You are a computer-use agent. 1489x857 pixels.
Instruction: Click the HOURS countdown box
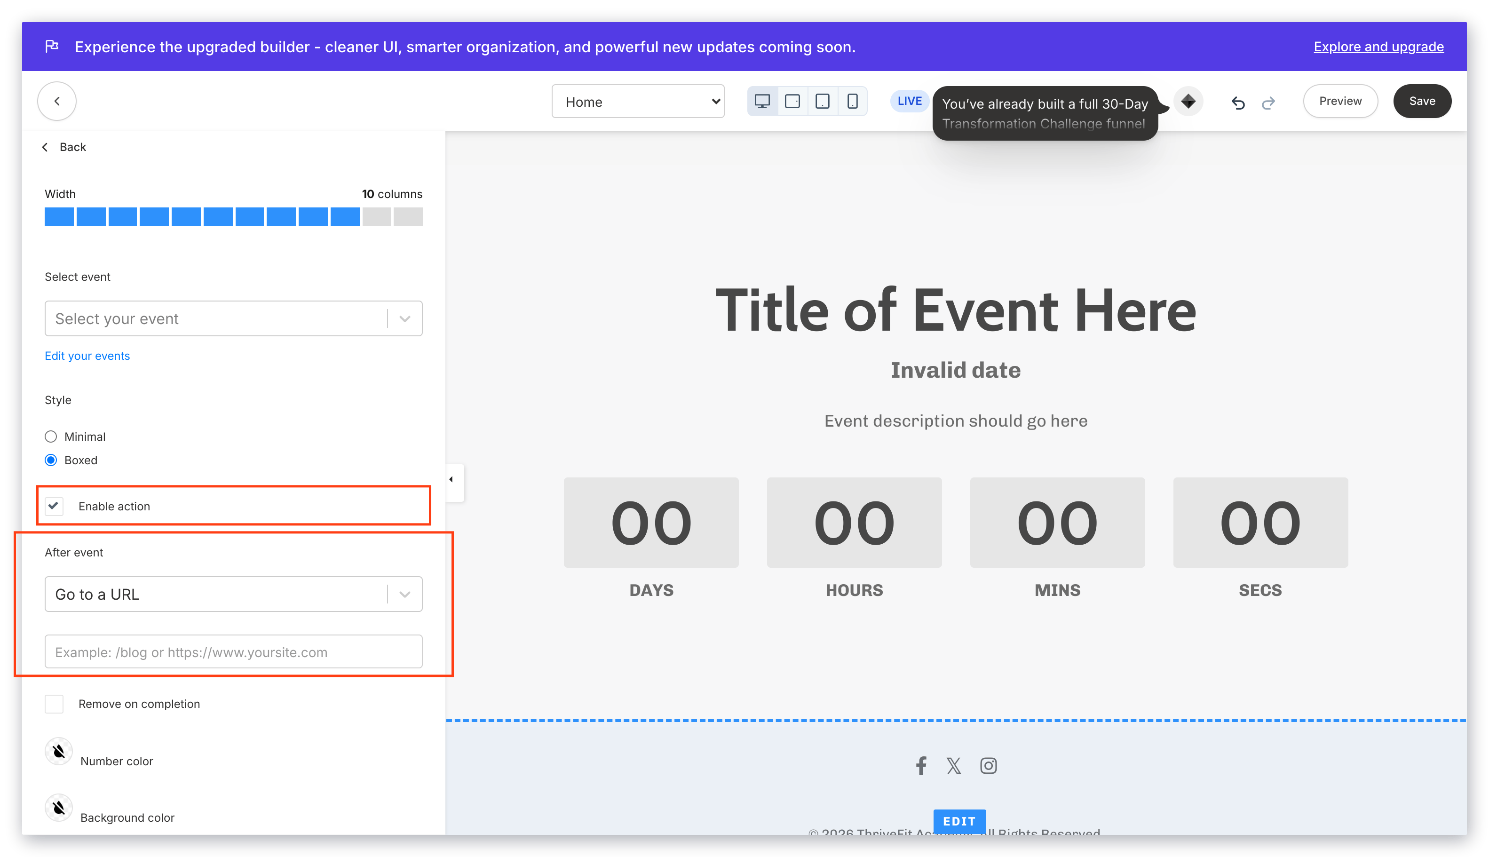[854, 523]
